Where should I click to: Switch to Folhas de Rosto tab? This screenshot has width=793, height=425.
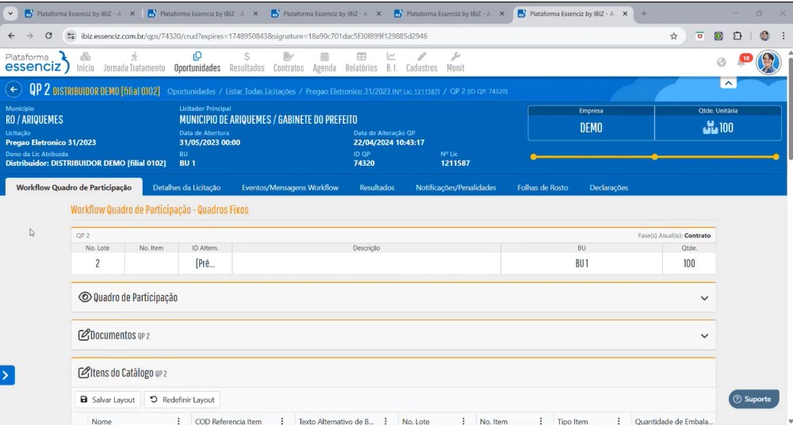[542, 188]
